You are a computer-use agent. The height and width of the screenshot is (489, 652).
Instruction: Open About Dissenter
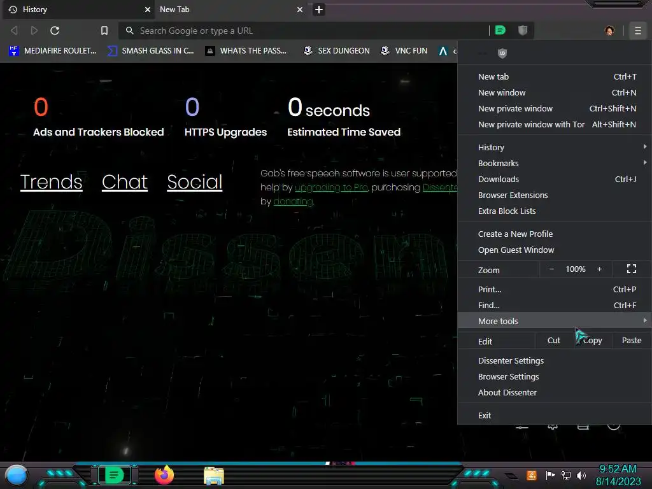(555, 392)
